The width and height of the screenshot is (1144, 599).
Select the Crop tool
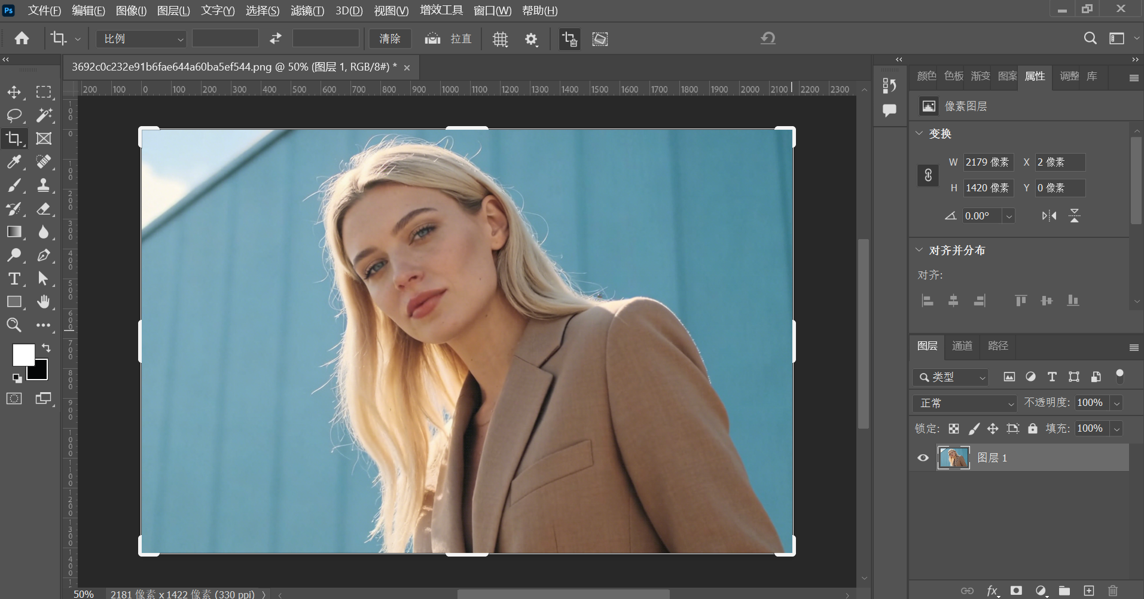pos(14,138)
